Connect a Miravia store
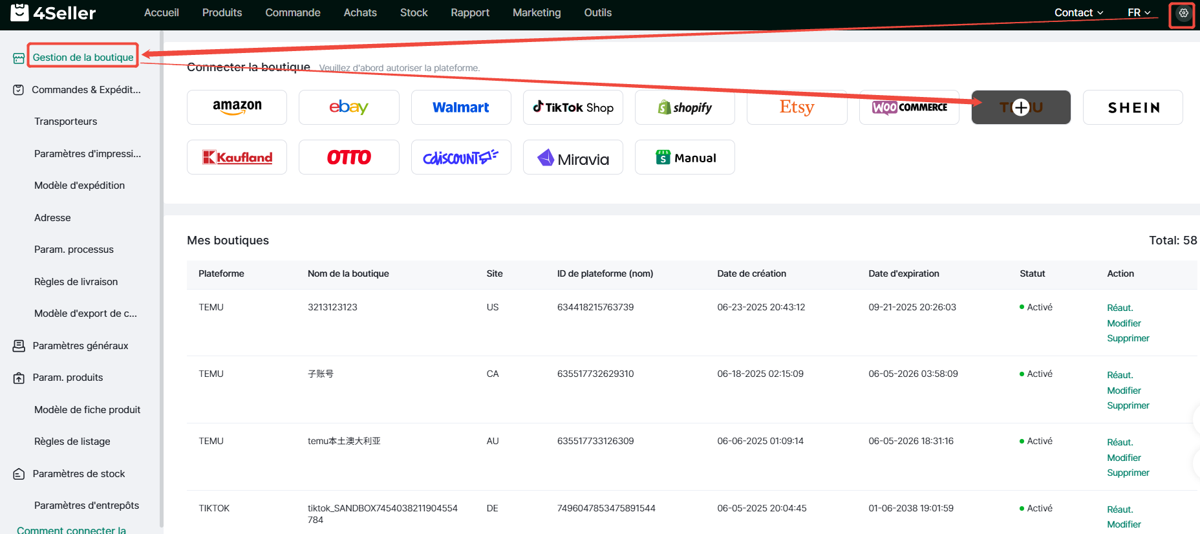This screenshot has height=534, width=1200. [573, 157]
